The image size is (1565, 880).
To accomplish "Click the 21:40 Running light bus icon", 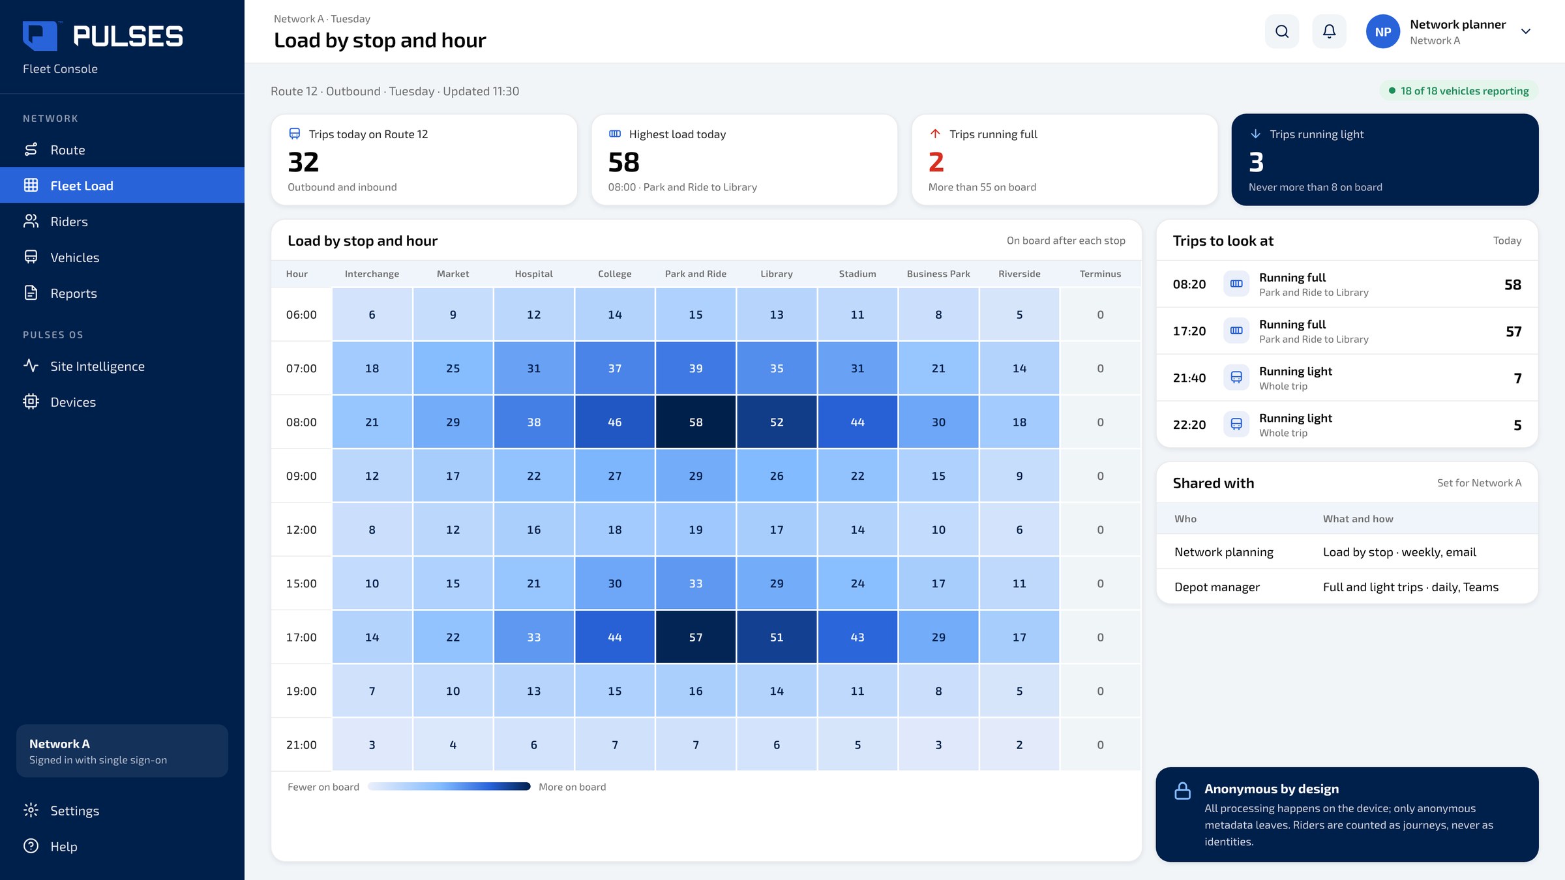I will click(x=1236, y=378).
